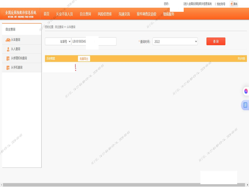
Task: Click the 历史赔案 table header
Action: [51, 59]
